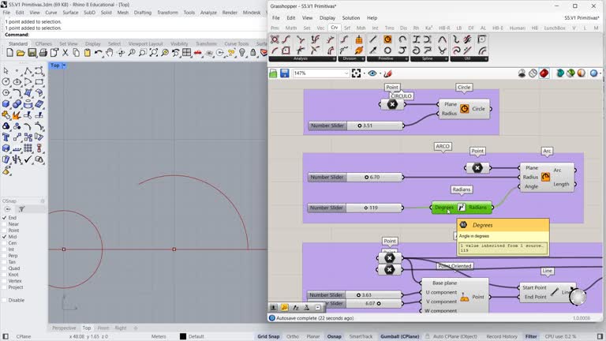Uncheck the Mid object snap
The image size is (606, 341).
click(x=5, y=237)
